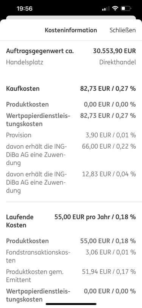
Task: Tap the Fondstransaktionskosten line item
Action: click(38, 256)
